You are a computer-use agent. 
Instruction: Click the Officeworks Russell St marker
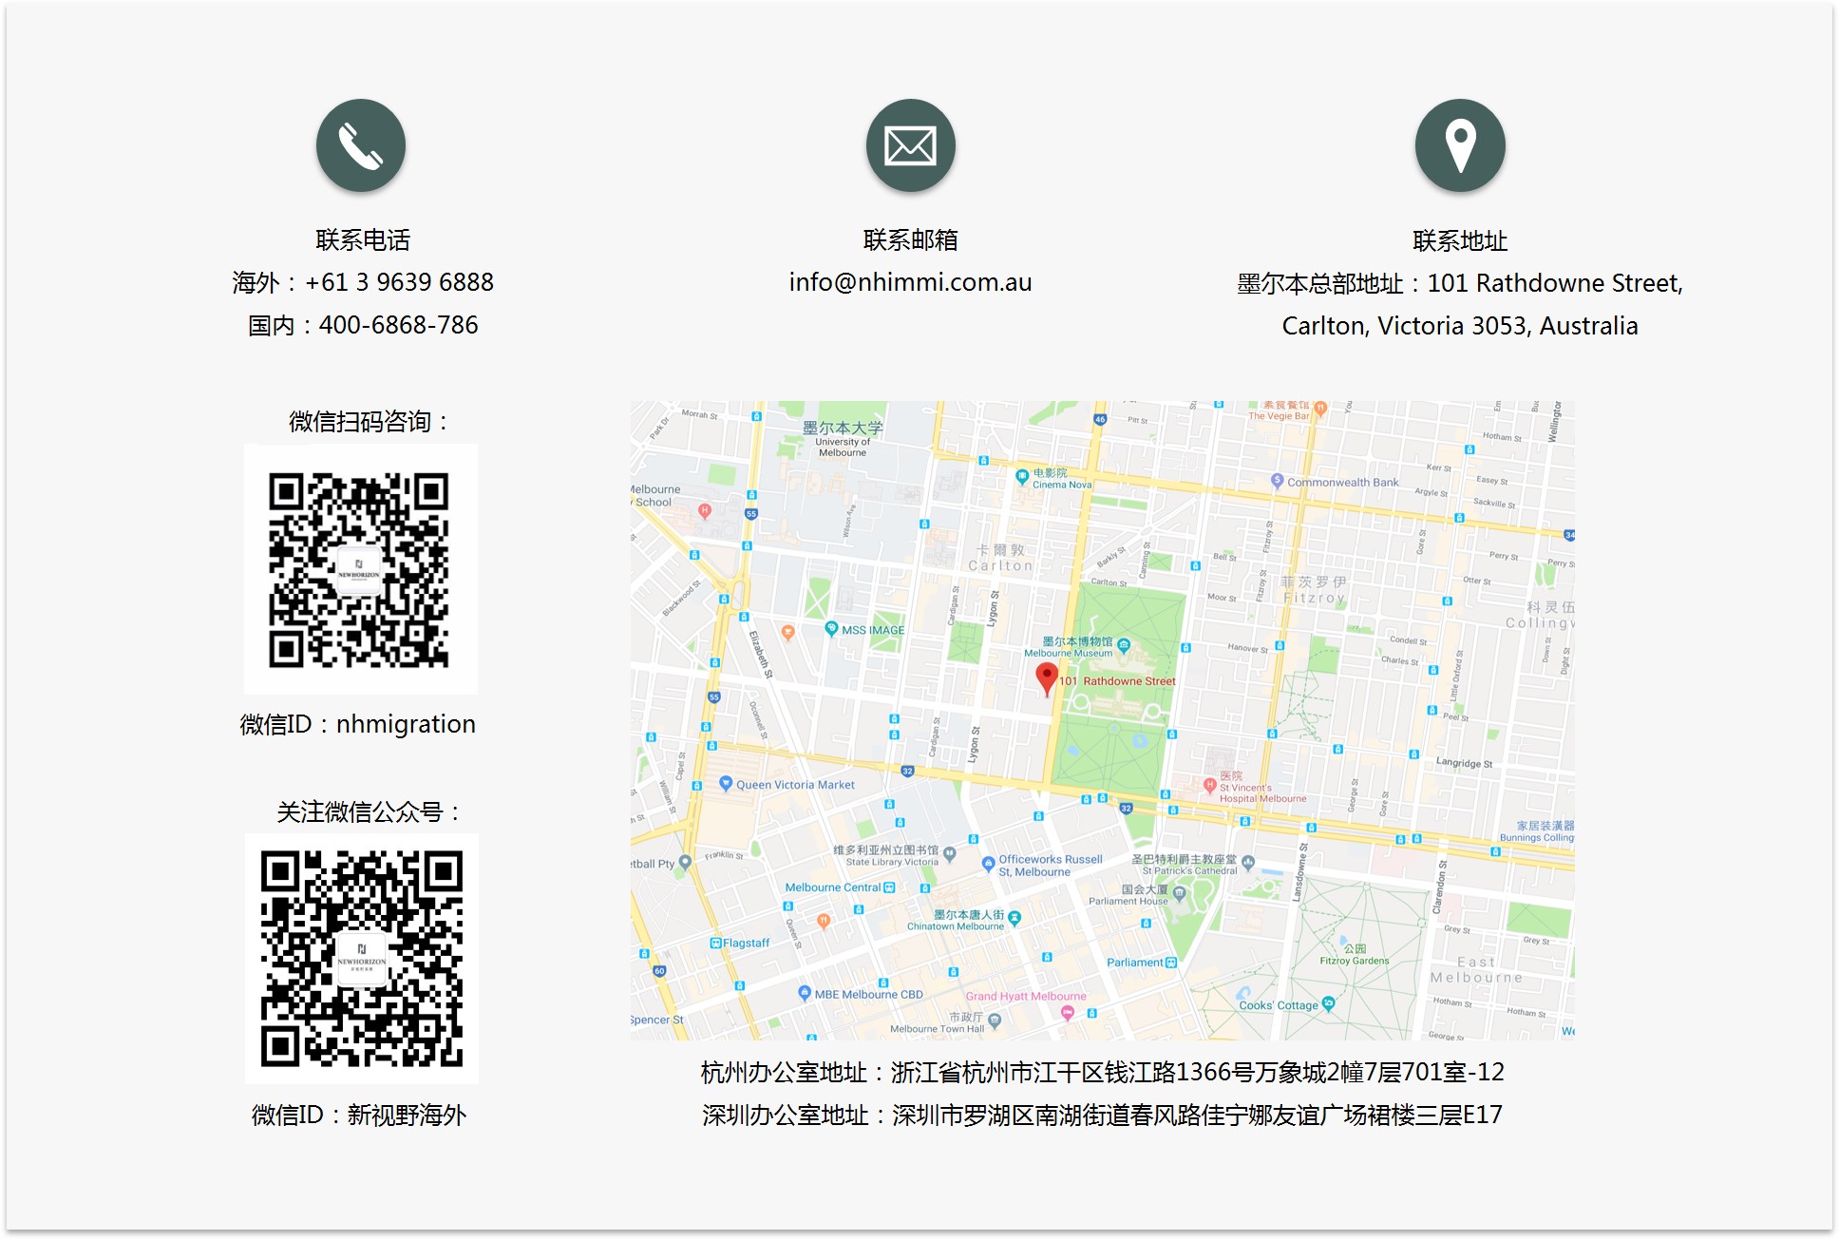tap(988, 864)
